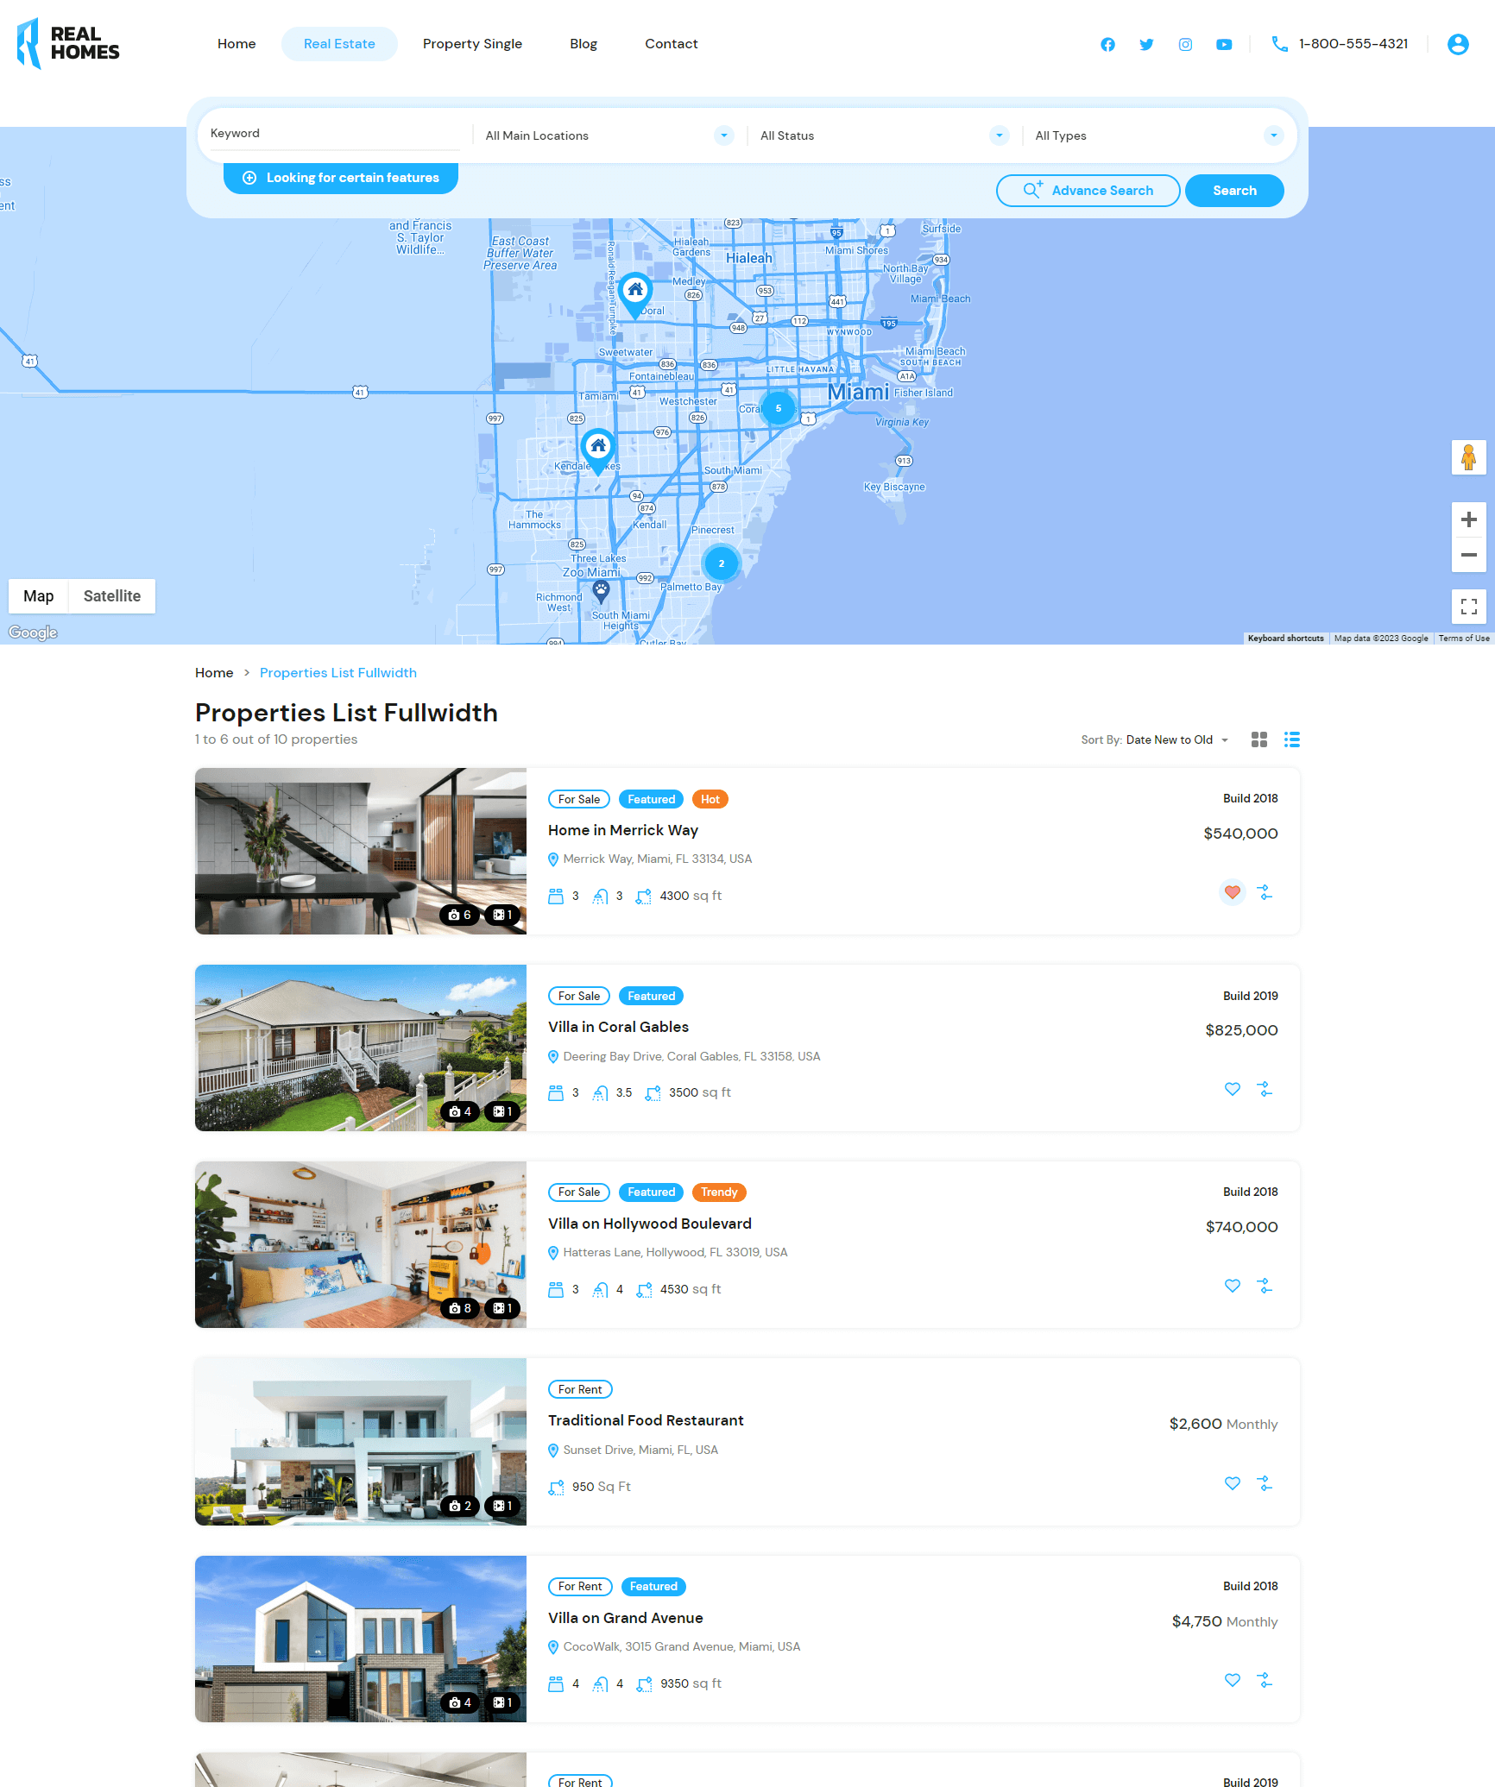Expand Looking for certain features

tap(341, 178)
